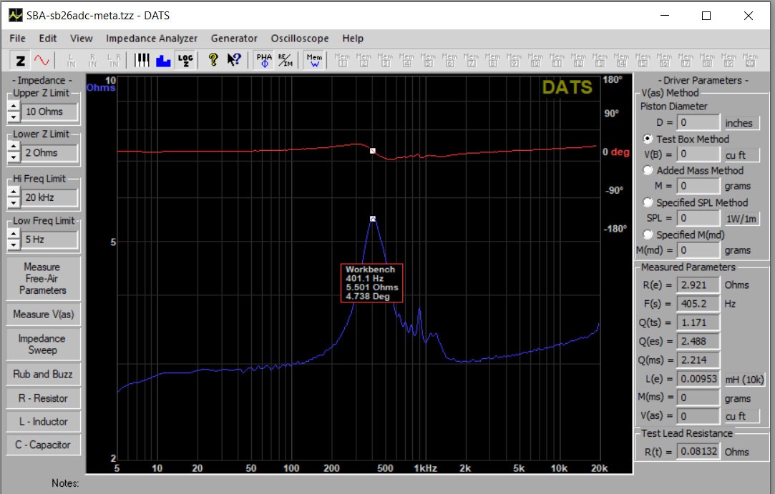The width and height of the screenshot is (775, 494).
Task: Open the File menu
Action: click(17, 38)
